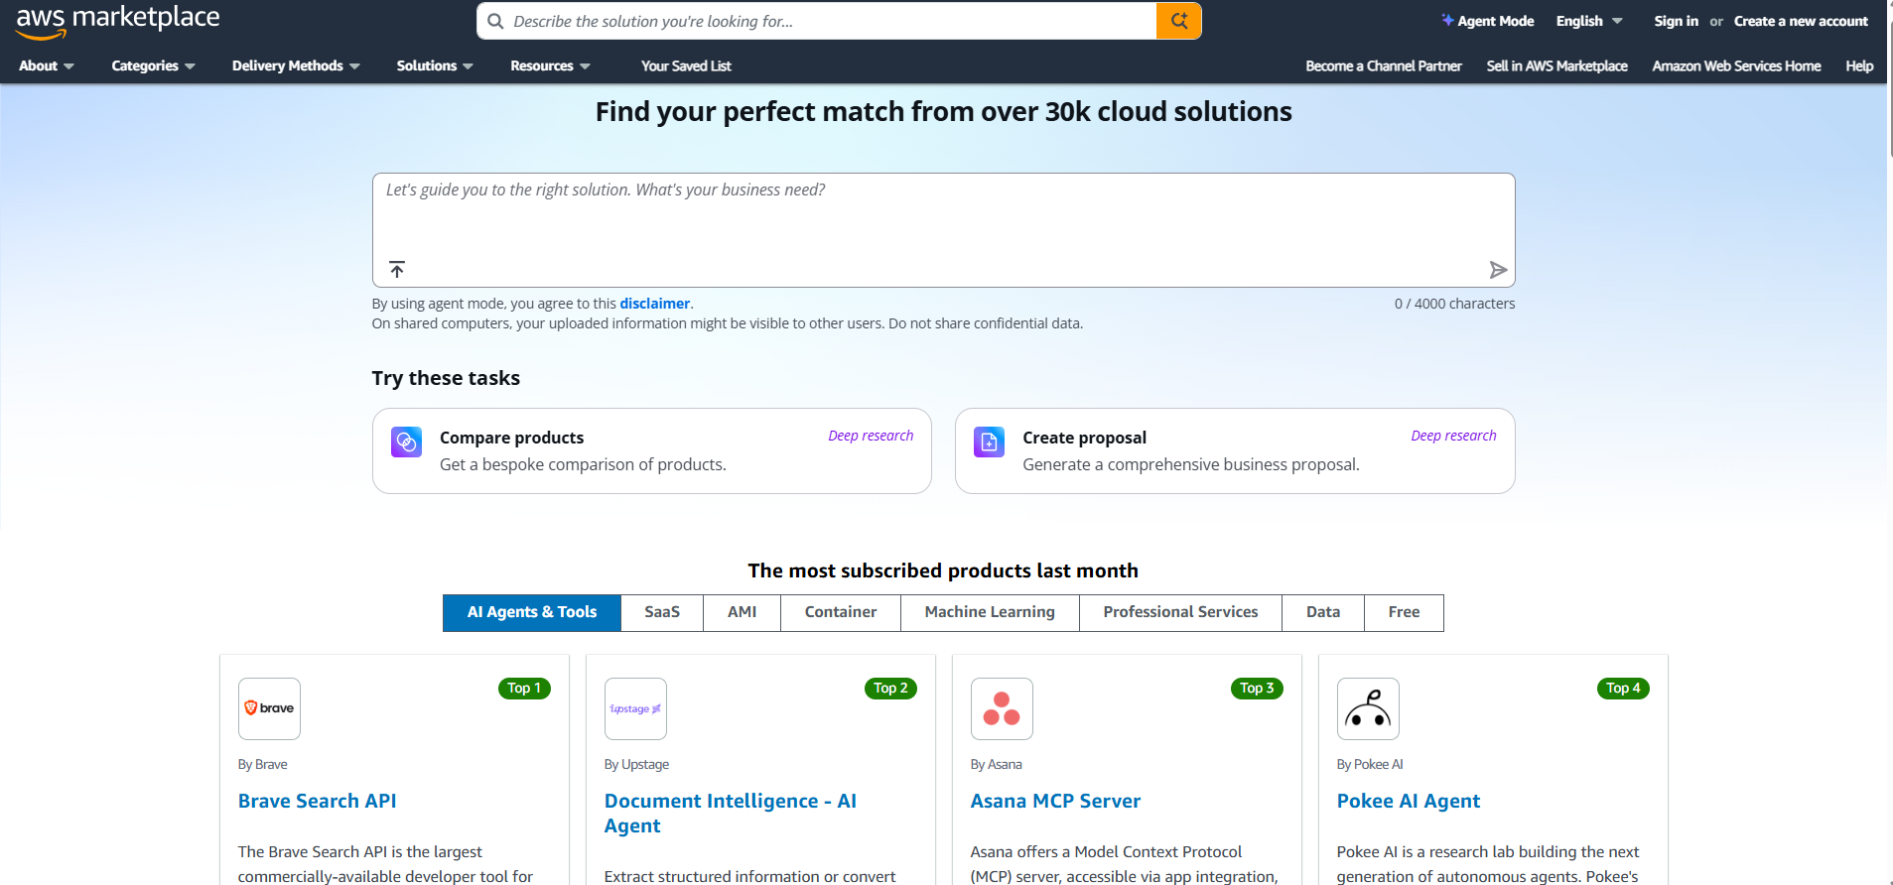This screenshot has height=885, width=1893.
Task: Open Document Intelligence - AI Agent product
Action: (731, 814)
